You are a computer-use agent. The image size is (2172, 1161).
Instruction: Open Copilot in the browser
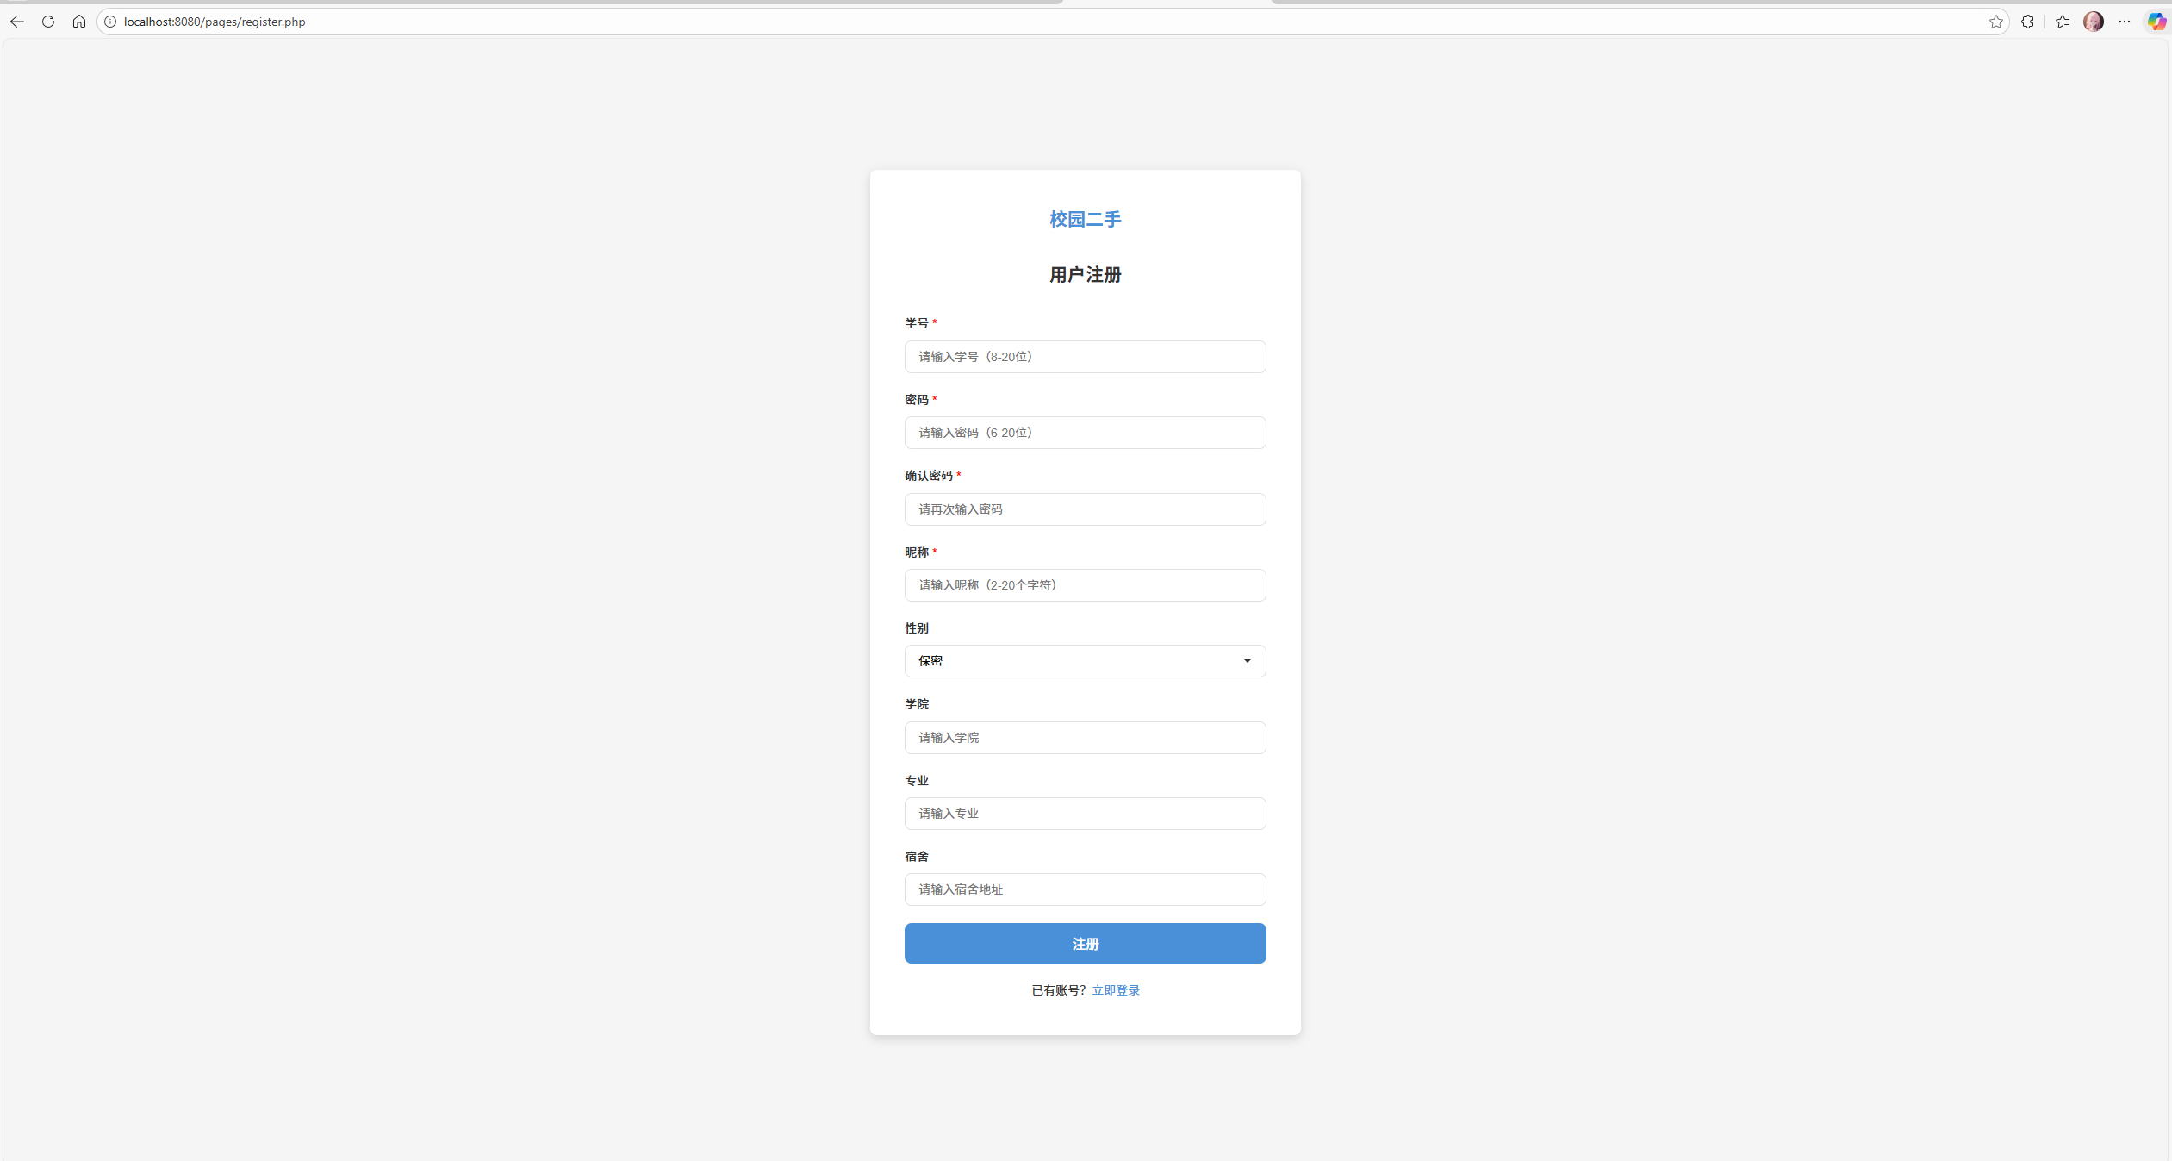[x=2156, y=22]
